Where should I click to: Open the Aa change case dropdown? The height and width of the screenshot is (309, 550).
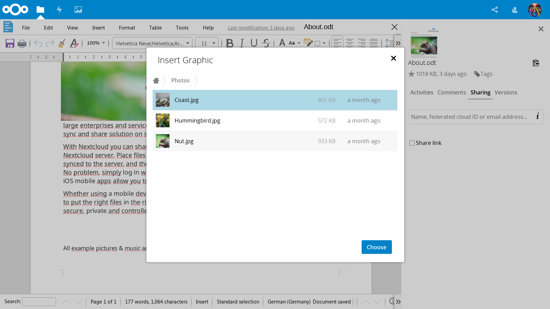coord(295,43)
